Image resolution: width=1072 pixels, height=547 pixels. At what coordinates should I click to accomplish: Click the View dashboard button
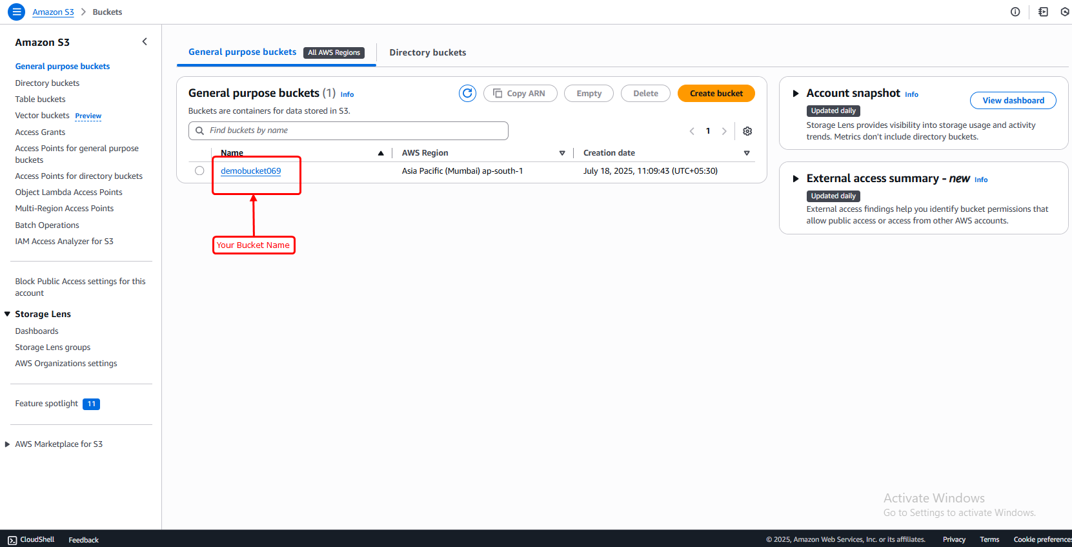pyautogui.click(x=1013, y=100)
